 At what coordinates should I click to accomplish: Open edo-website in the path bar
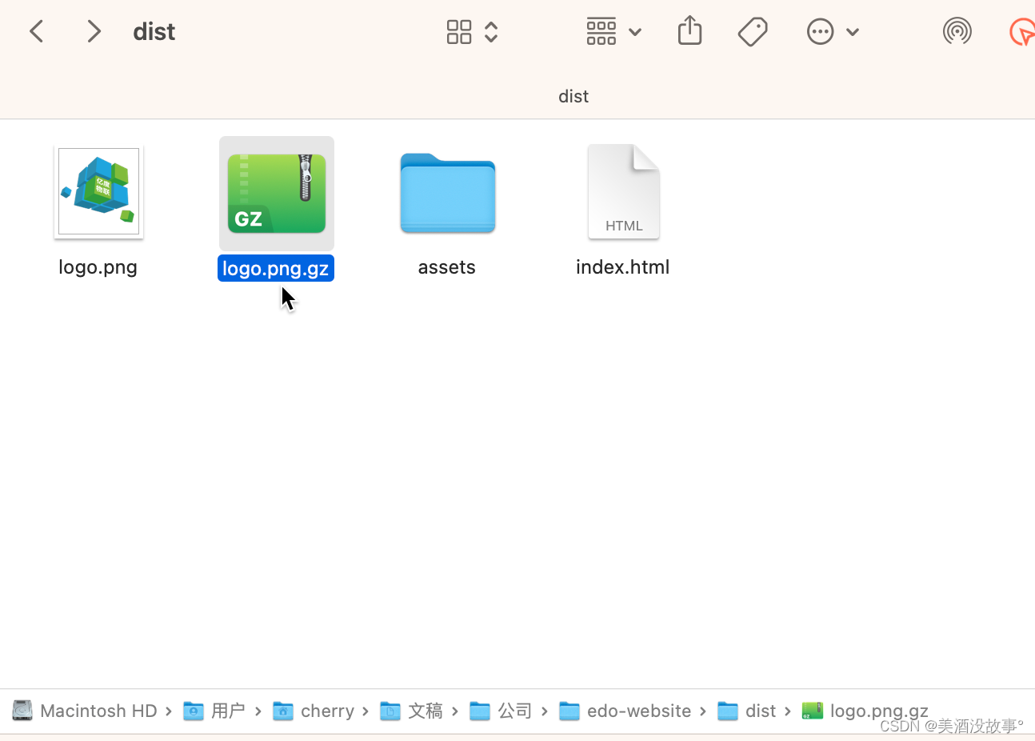pyautogui.click(x=625, y=711)
